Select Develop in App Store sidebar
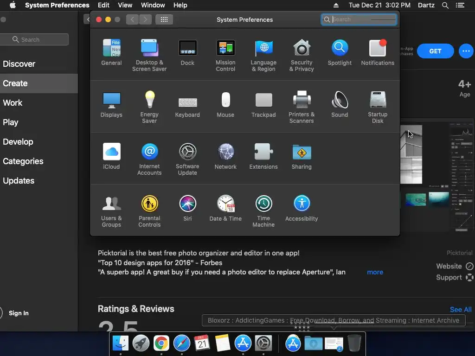The width and height of the screenshot is (475, 356). tap(18, 142)
